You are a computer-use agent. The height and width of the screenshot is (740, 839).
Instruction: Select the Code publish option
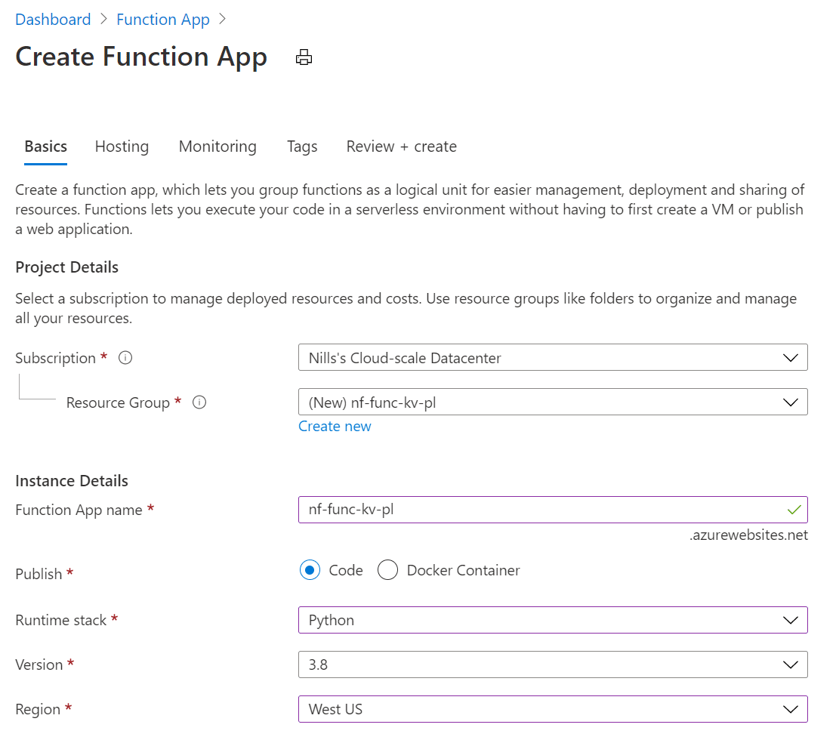(x=310, y=570)
